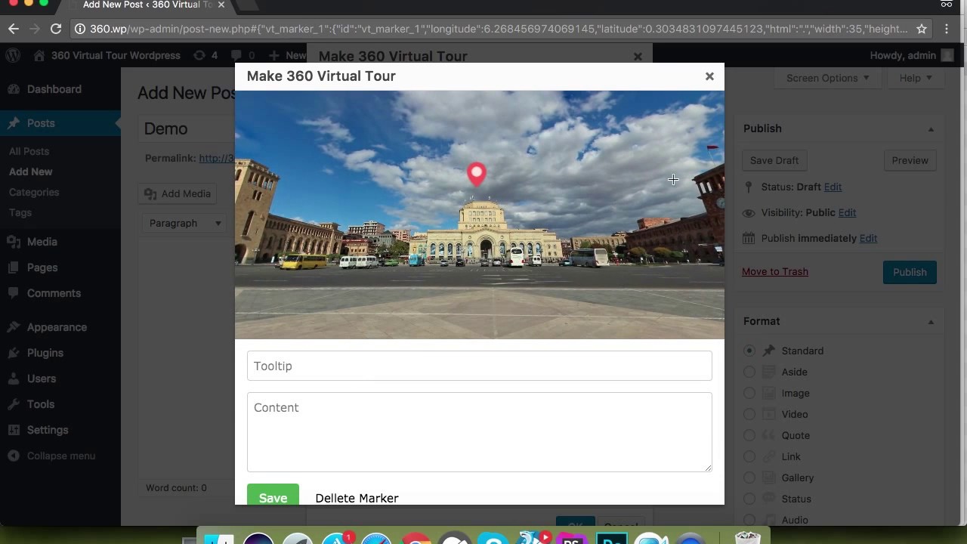The image size is (967, 544).
Task: Select the Quote post format
Action: point(749,435)
